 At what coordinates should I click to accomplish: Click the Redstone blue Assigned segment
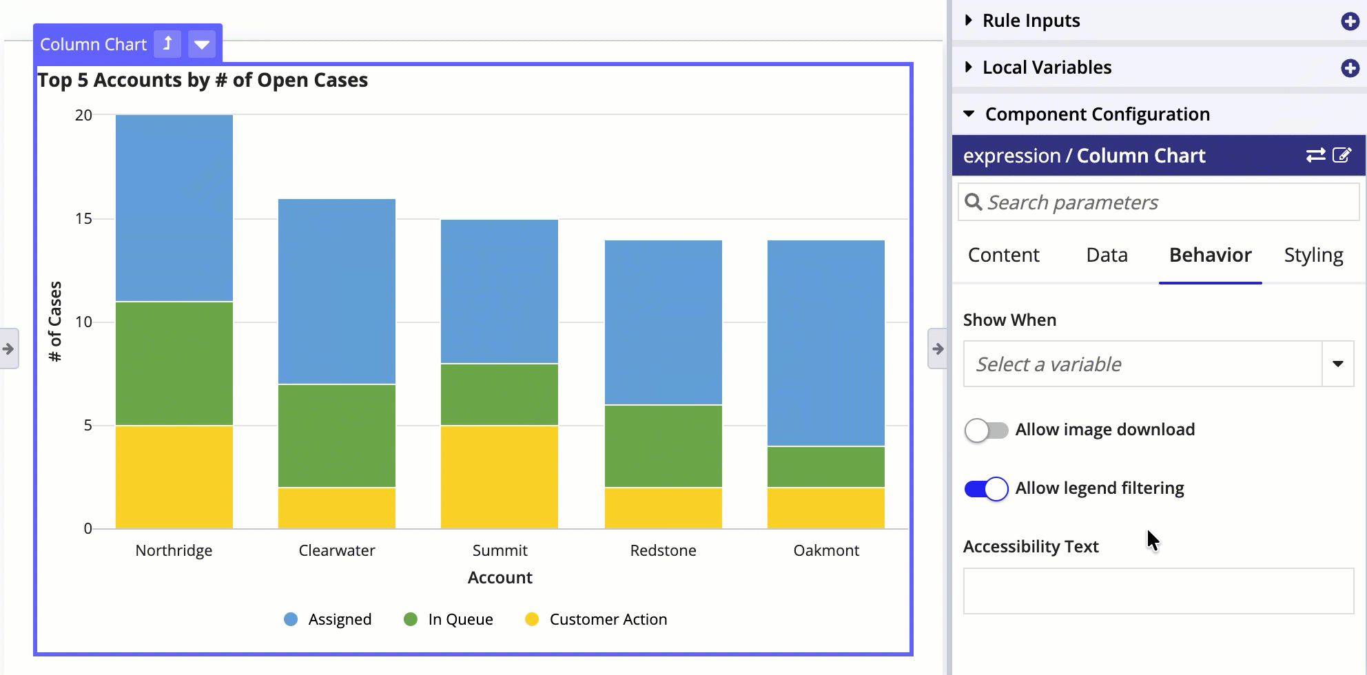click(x=664, y=322)
